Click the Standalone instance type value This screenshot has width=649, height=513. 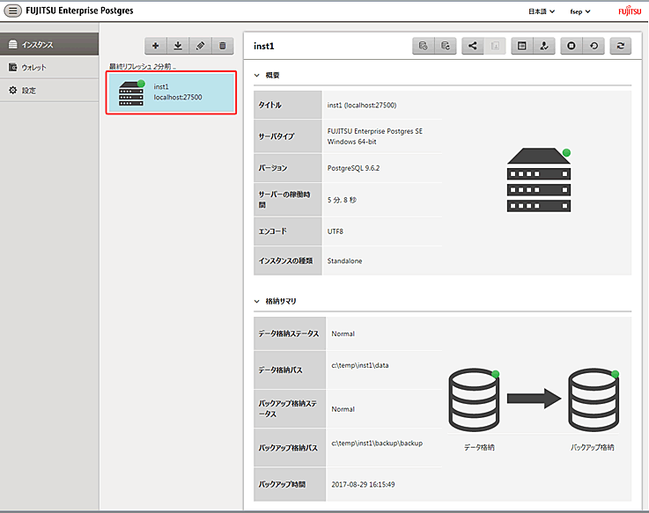click(x=345, y=261)
